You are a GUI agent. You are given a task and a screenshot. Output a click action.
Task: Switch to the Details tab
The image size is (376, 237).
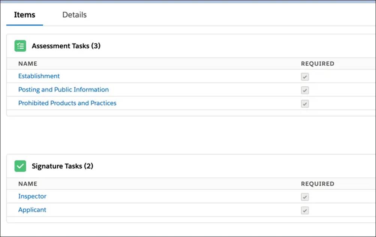point(74,15)
